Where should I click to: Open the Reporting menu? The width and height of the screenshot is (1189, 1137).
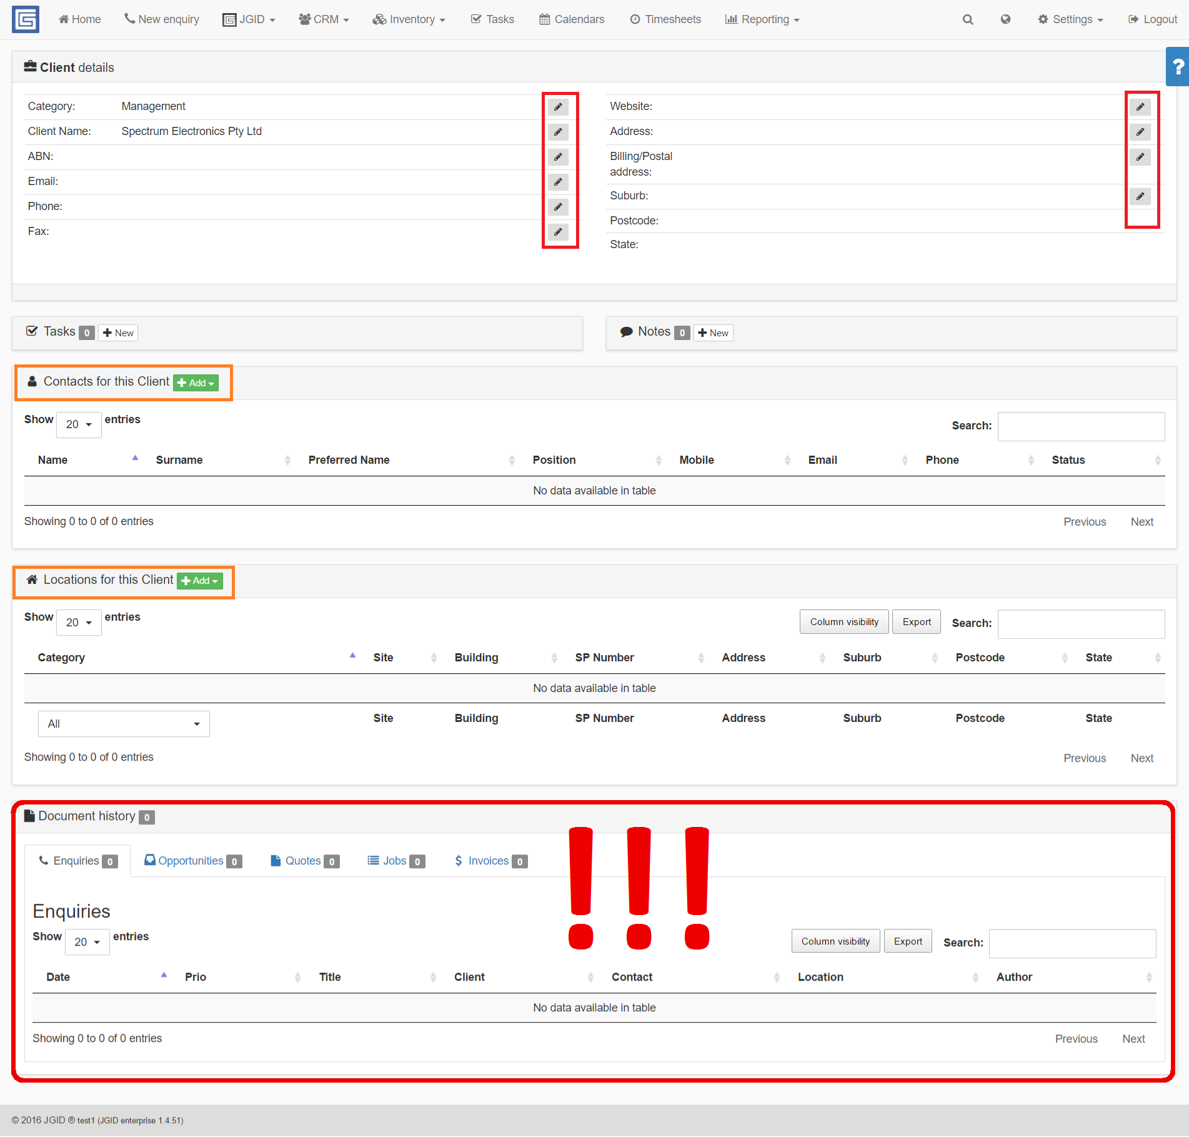[762, 19]
